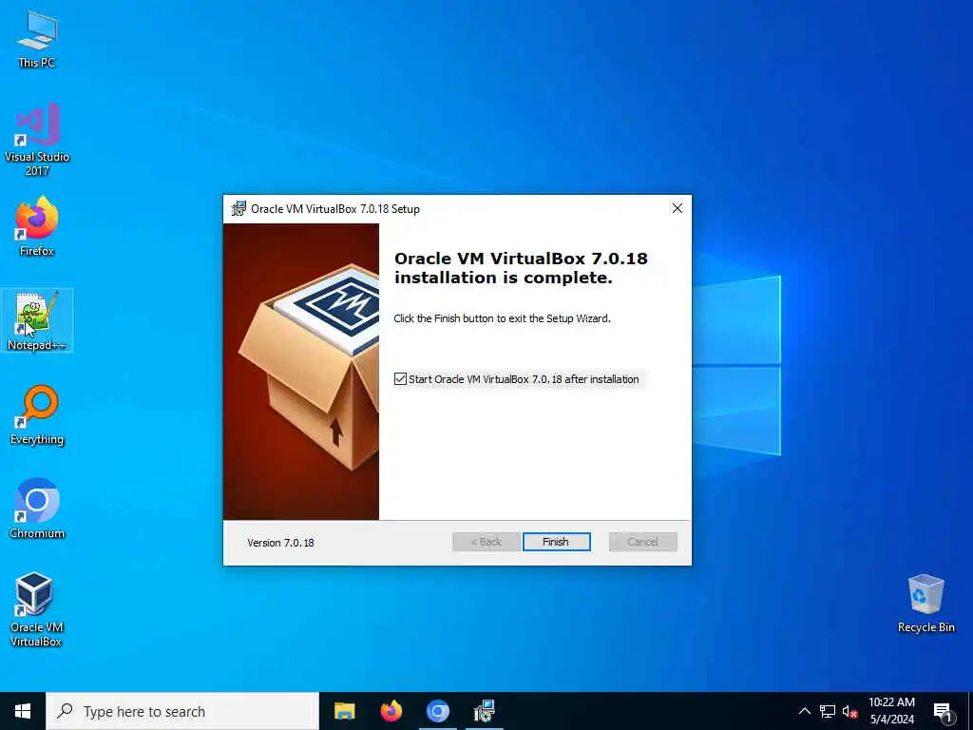Open File Explorer from the taskbar
Image resolution: width=973 pixels, height=730 pixels.
click(344, 711)
